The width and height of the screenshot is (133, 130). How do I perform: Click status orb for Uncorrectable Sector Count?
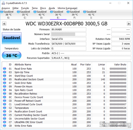4,119
